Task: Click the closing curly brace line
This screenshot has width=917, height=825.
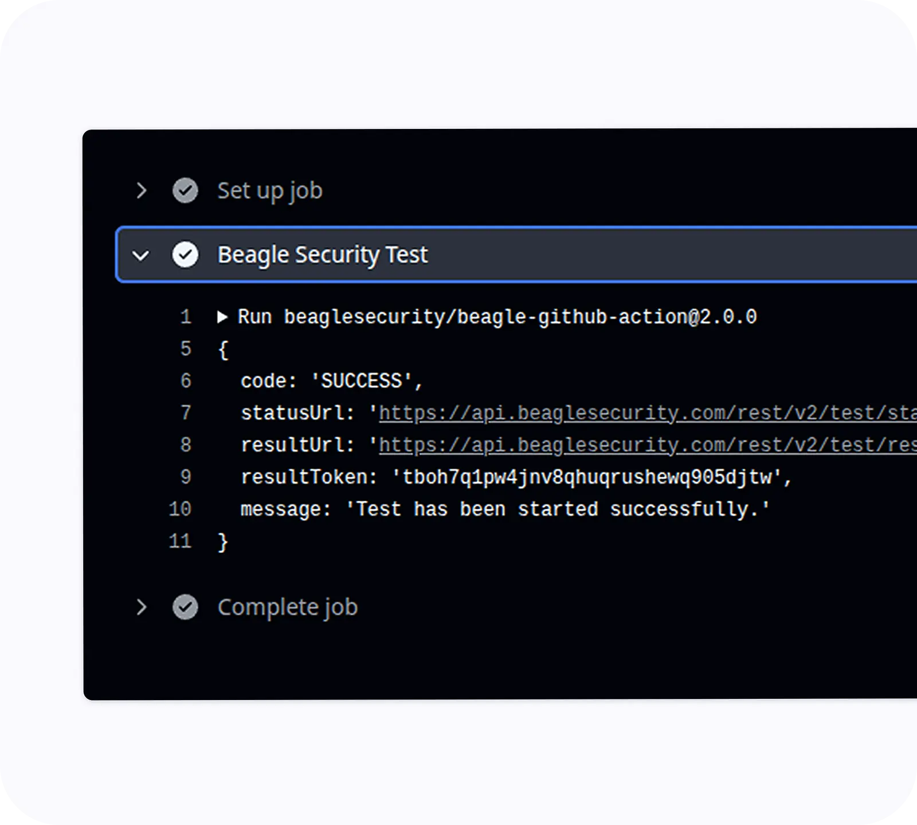Action: [x=223, y=542]
